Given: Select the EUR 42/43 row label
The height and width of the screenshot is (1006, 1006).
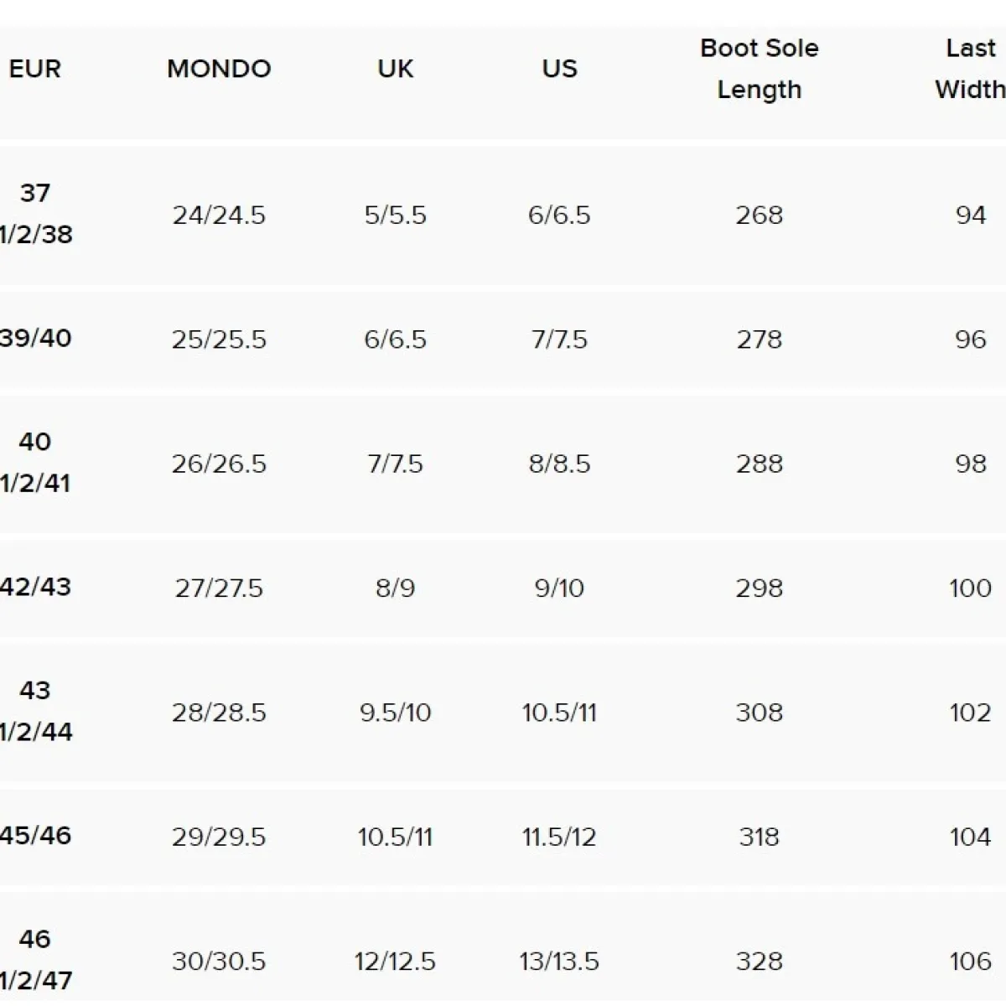Looking at the screenshot, I should [35, 587].
